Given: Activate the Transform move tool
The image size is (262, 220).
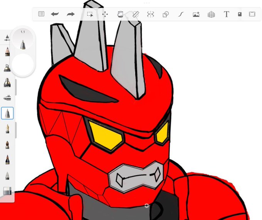Looking at the screenshot, I should click(x=105, y=14).
